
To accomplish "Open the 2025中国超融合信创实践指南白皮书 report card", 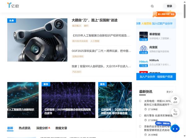I will pyautogui.click(x=68, y=100).
